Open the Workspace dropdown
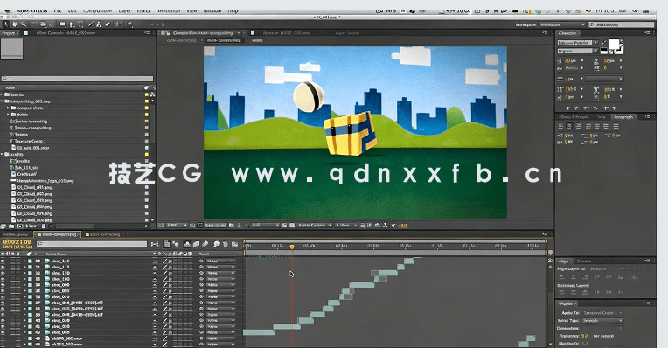Image resolution: width=668 pixels, height=348 pixels. 562,24
